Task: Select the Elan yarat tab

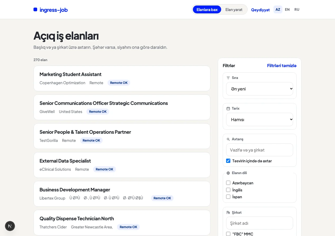Action: pyautogui.click(x=234, y=10)
